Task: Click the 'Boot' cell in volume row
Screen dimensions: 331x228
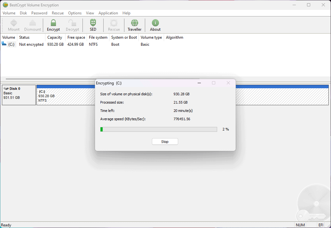Action: coord(115,44)
